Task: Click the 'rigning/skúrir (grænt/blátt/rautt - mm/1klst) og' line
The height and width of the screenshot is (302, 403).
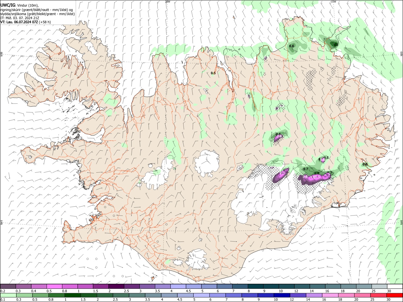Action: tap(37, 10)
